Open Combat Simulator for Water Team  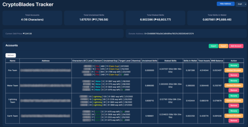[x=234, y=85]
